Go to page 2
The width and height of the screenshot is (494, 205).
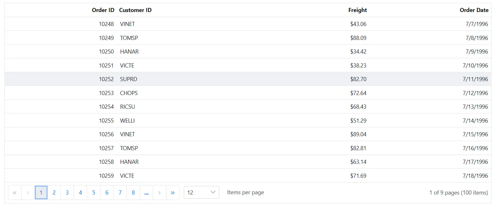54,193
